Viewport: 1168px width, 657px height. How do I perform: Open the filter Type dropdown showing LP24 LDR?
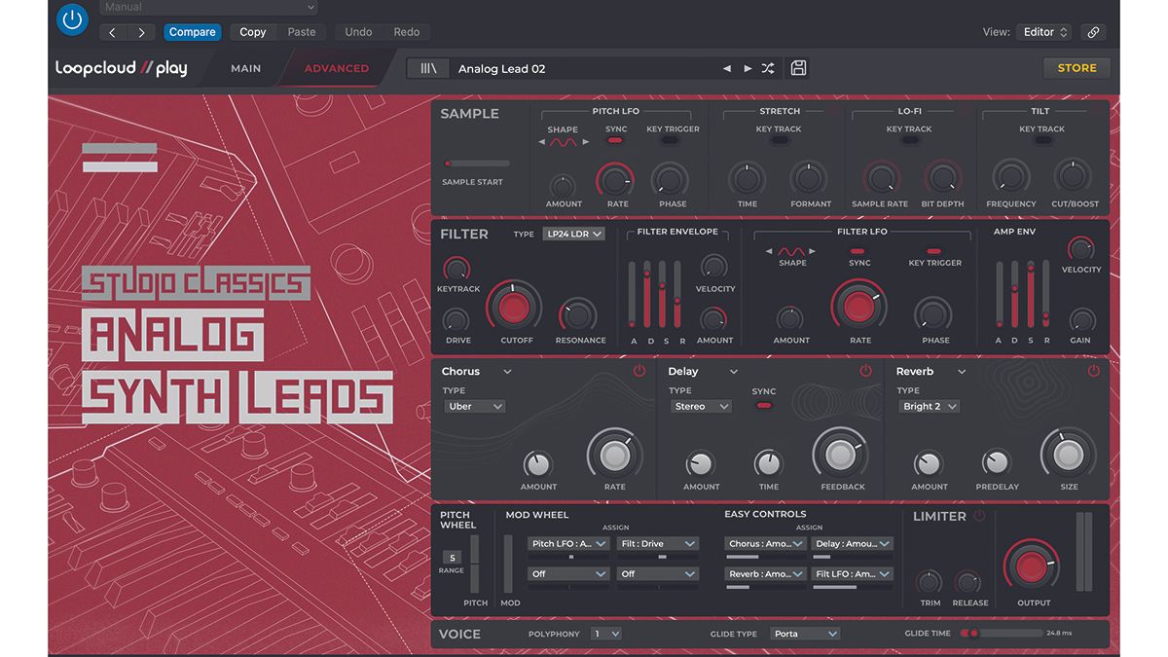(572, 234)
